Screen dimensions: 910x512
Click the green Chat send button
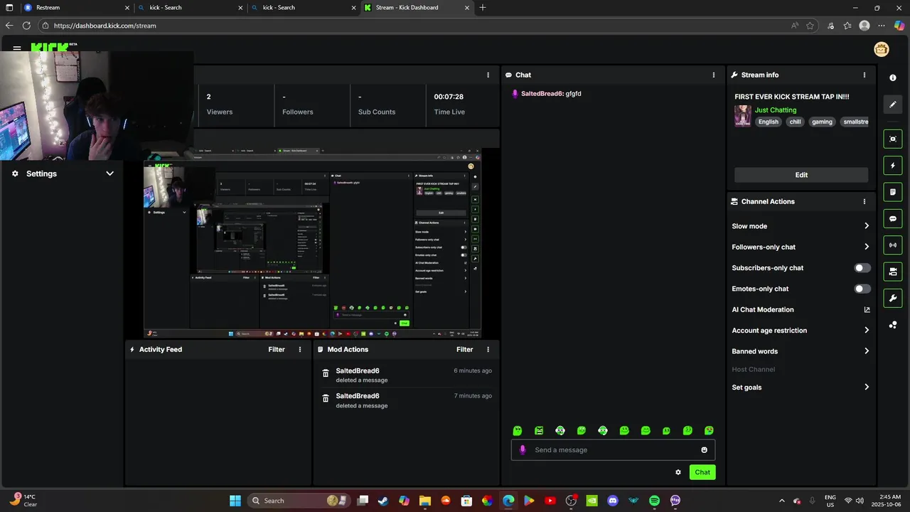tap(702, 472)
